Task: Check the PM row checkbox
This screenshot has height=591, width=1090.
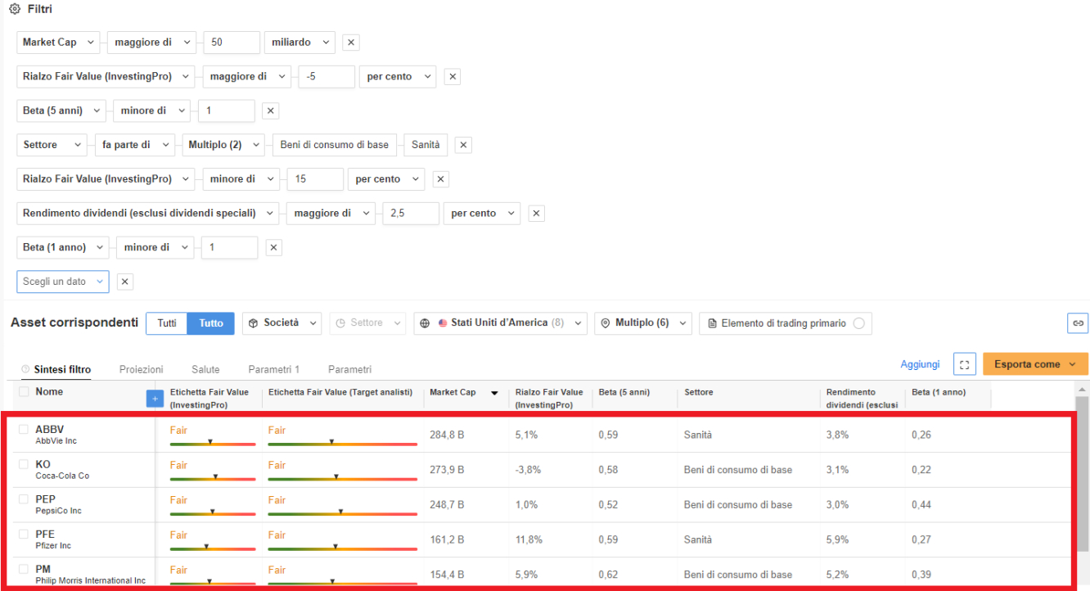Action: [24, 569]
